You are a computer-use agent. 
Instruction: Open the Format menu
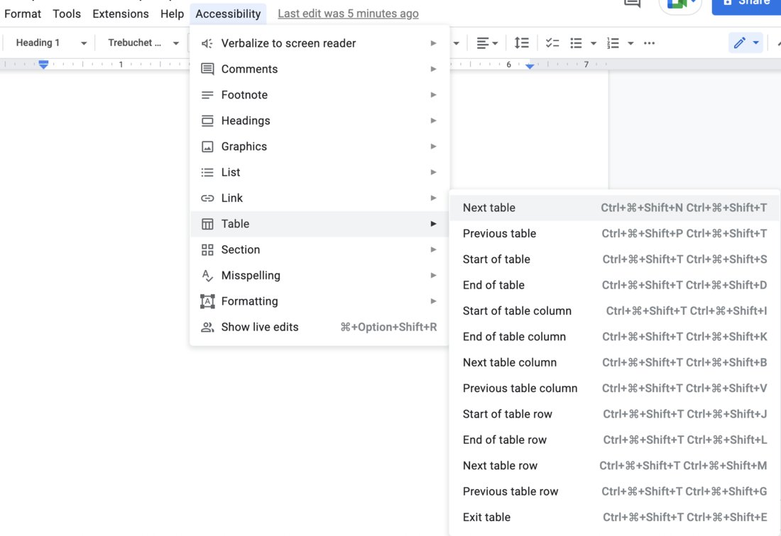23,14
